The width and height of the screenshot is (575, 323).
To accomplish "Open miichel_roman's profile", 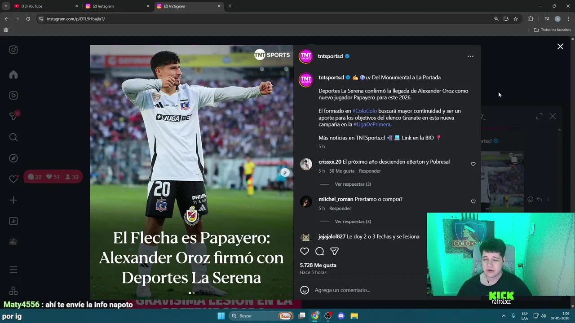I will [336, 199].
